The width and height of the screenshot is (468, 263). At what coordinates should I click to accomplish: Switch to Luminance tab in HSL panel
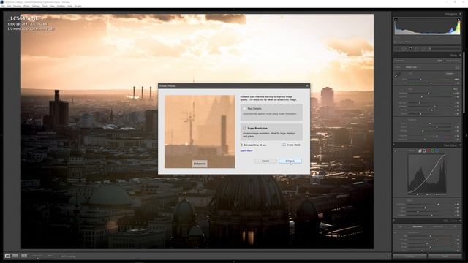[x=438, y=226]
